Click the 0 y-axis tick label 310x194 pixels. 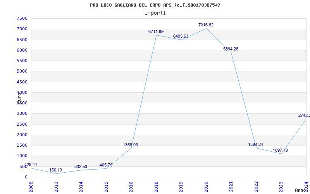(26, 177)
